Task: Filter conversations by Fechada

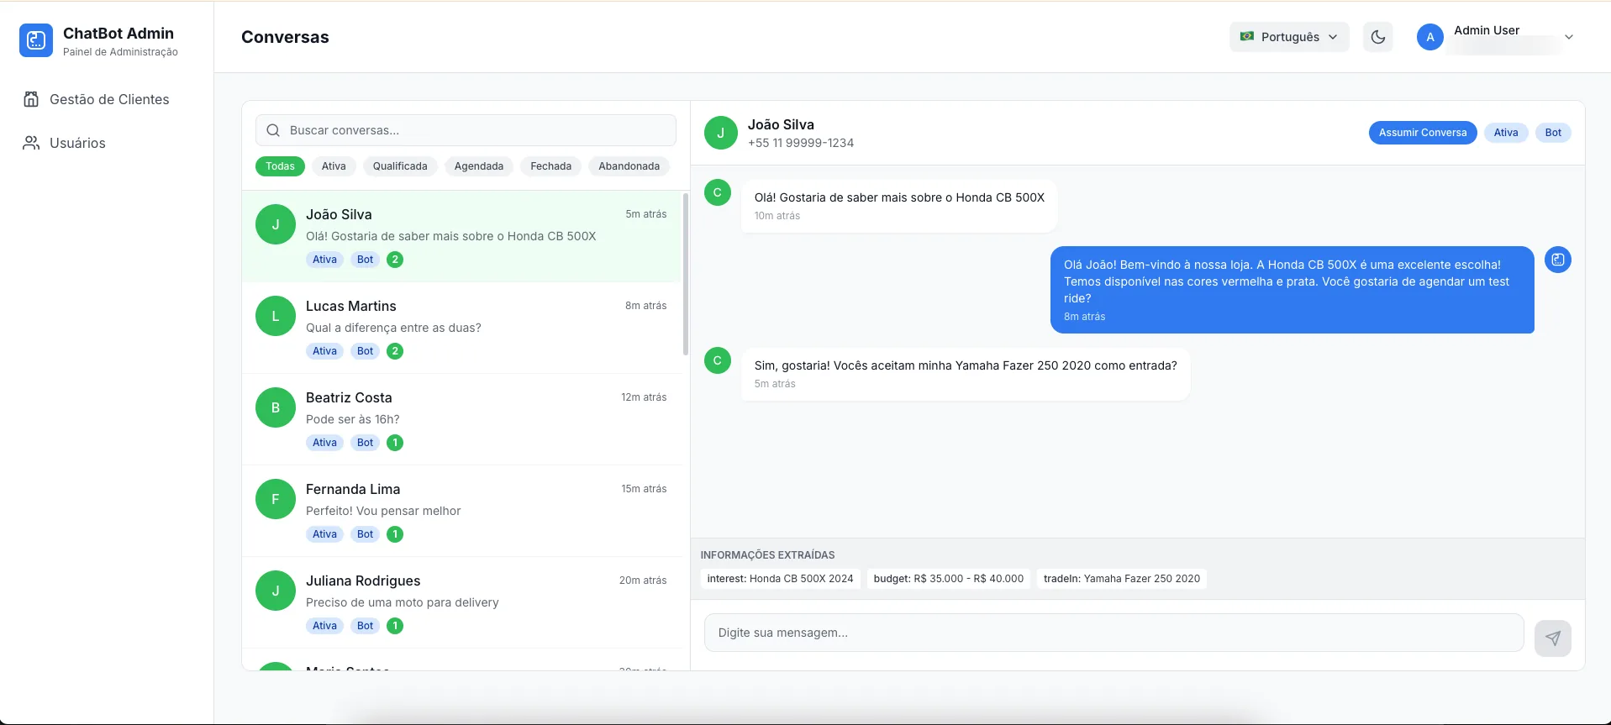Action: click(x=551, y=166)
